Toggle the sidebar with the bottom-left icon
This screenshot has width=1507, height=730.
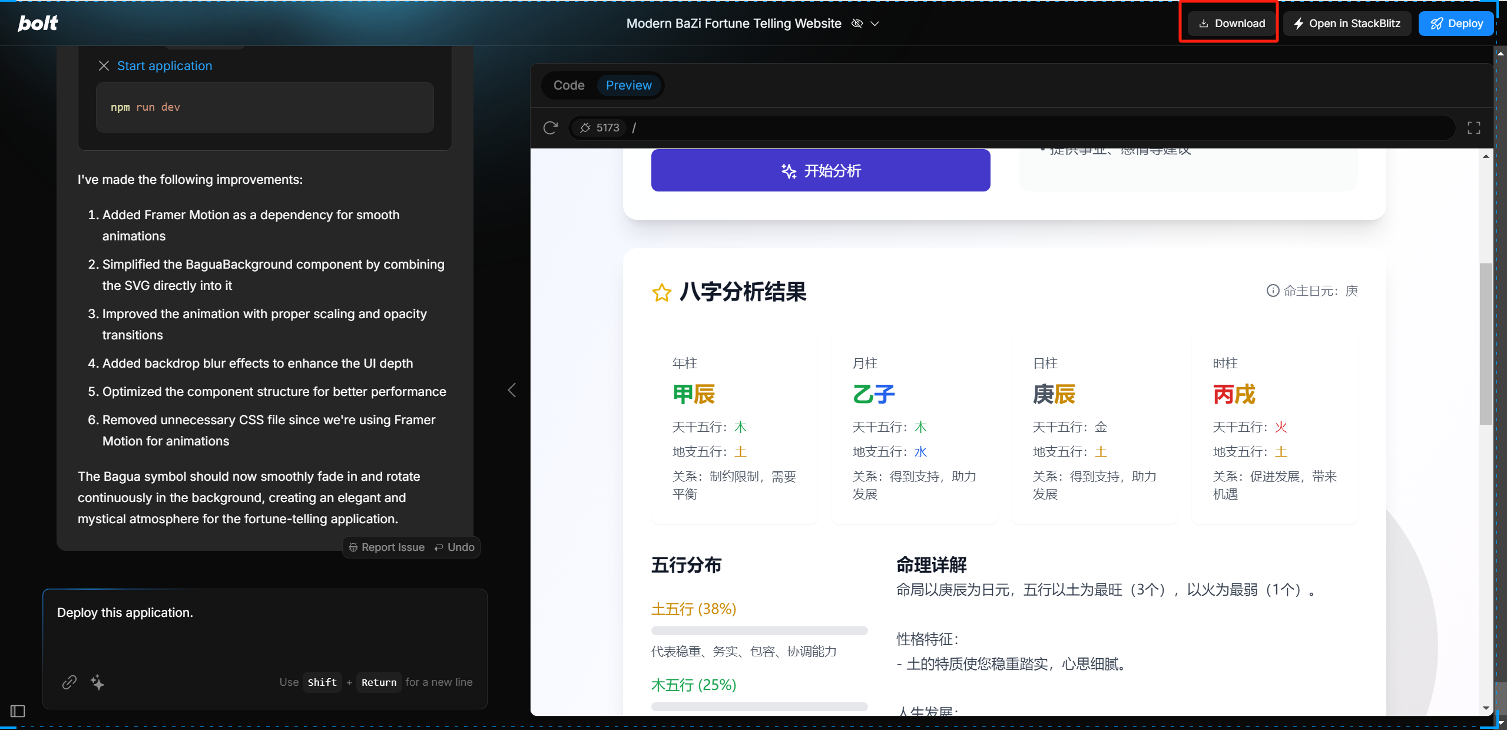pyautogui.click(x=17, y=711)
